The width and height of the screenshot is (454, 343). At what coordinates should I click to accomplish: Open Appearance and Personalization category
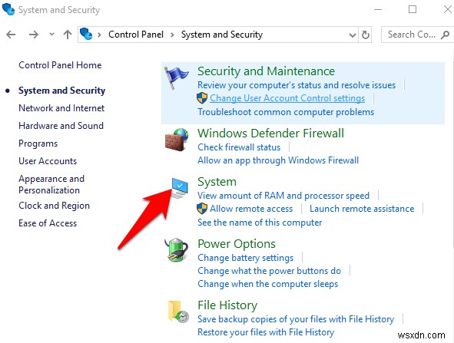click(x=51, y=184)
